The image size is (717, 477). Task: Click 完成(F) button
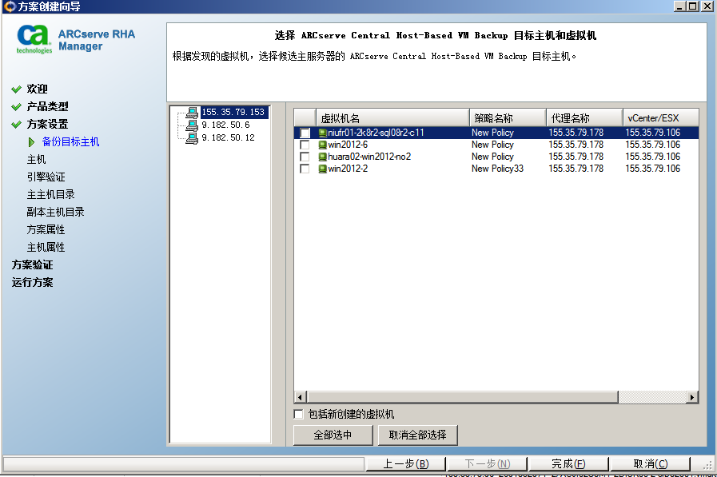point(568,463)
